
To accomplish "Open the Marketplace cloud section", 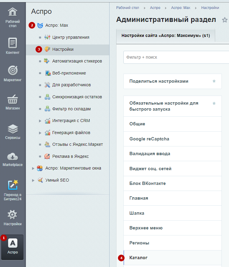I will point(13,159).
